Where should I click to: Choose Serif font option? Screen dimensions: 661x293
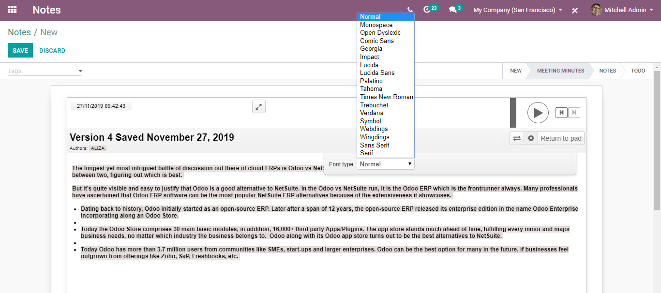tap(386, 153)
